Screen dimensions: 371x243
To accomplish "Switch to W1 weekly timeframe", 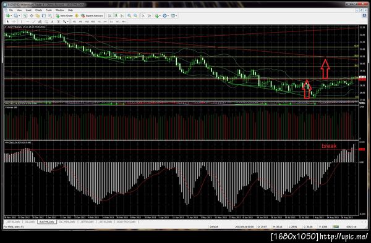I will [x=117, y=22].
